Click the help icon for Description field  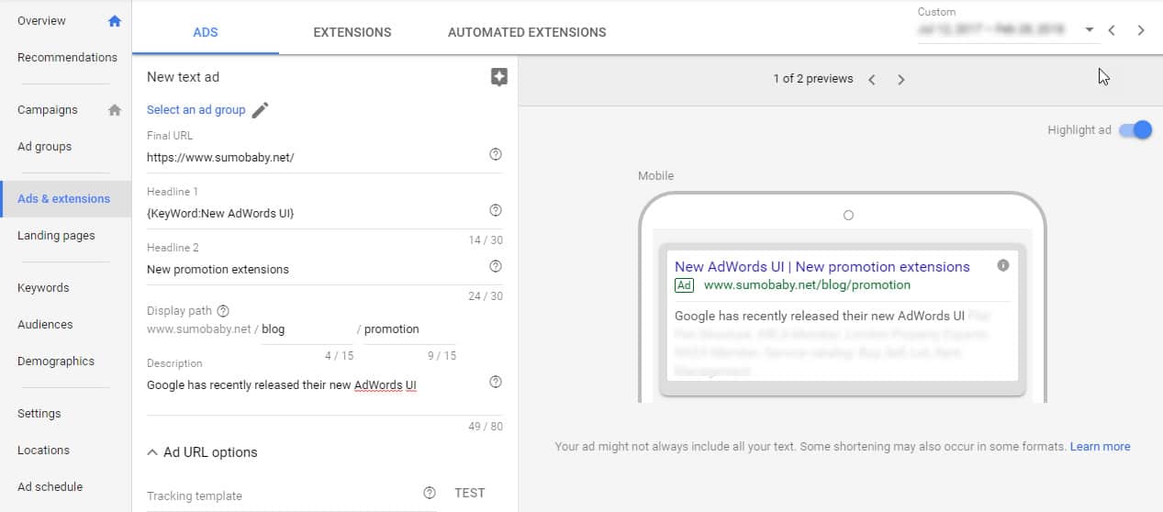pos(496,383)
